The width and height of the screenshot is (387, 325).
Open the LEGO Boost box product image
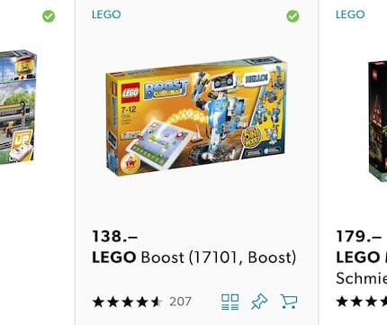(195, 115)
